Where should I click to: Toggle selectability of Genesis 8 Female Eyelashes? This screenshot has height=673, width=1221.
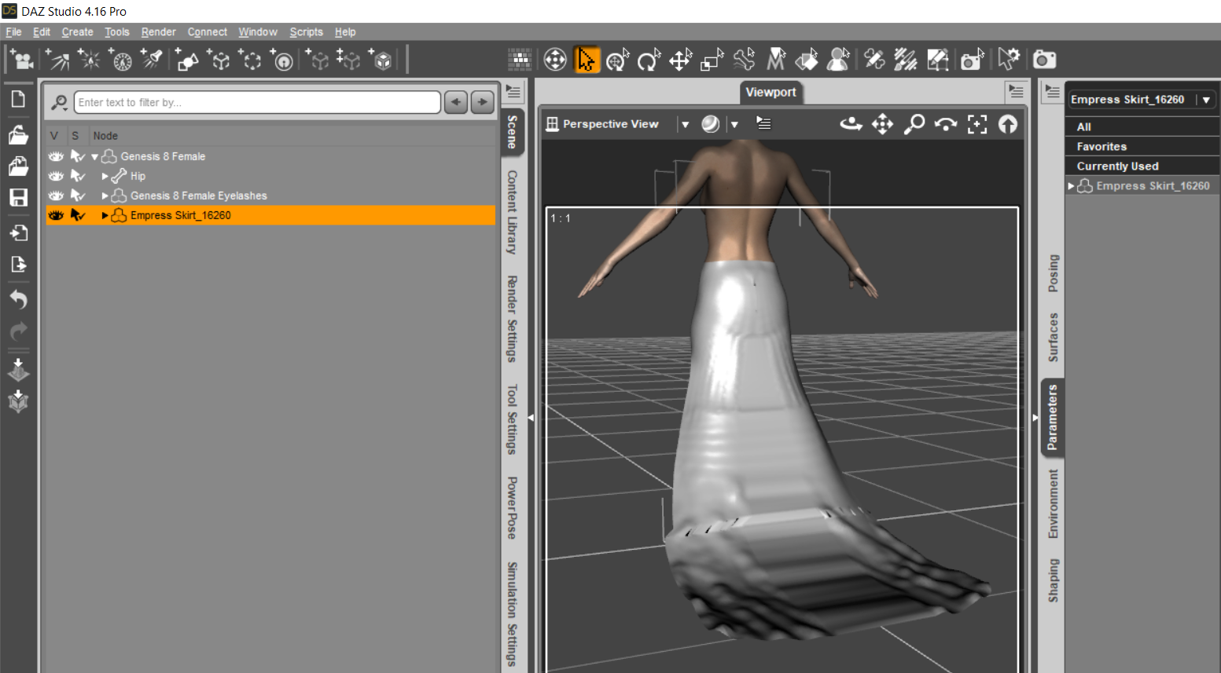coord(77,196)
